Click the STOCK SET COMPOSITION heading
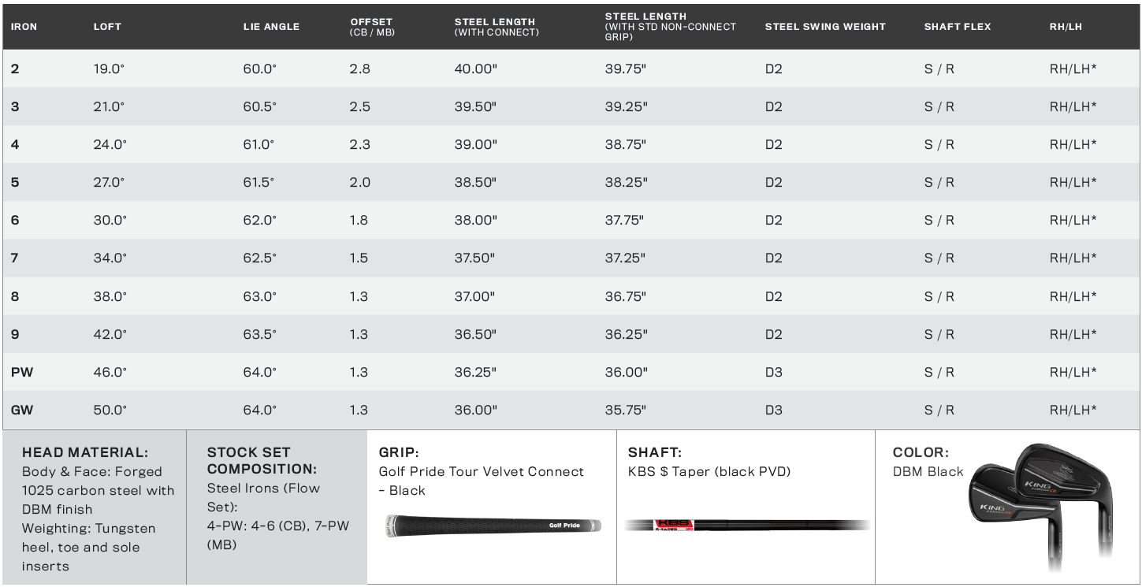1142x587 pixels. point(262,461)
